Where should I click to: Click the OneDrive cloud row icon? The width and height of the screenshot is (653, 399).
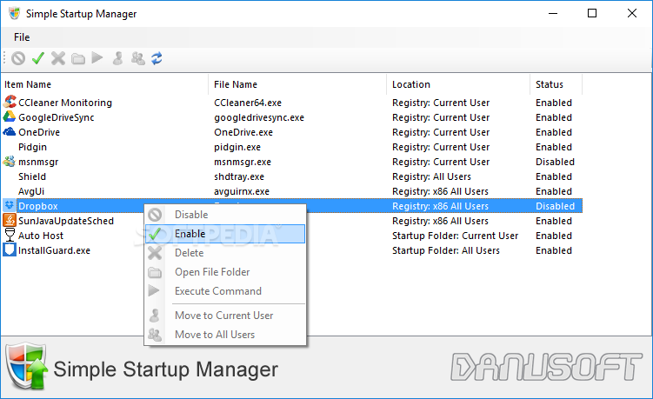(x=10, y=131)
